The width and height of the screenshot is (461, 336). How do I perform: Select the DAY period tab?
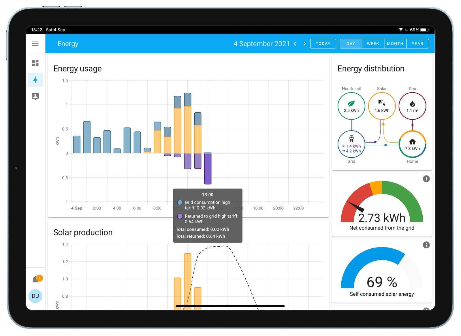pos(351,44)
